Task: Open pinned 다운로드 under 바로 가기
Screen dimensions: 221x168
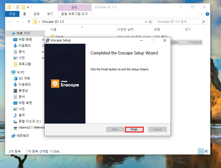Action: 25,46
